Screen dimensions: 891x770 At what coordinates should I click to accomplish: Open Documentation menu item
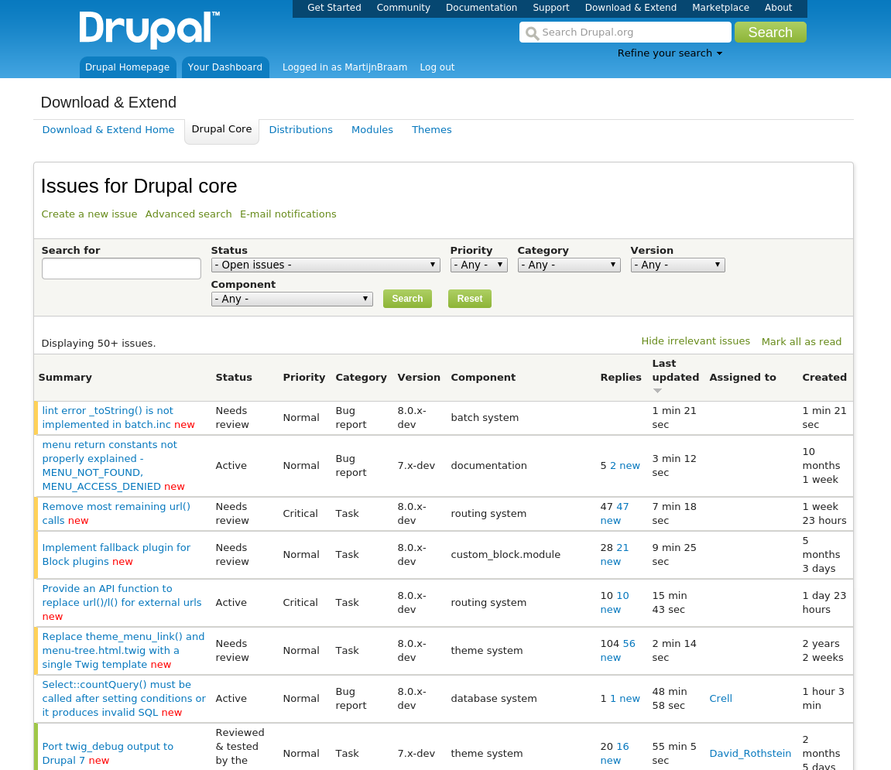[481, 8]
